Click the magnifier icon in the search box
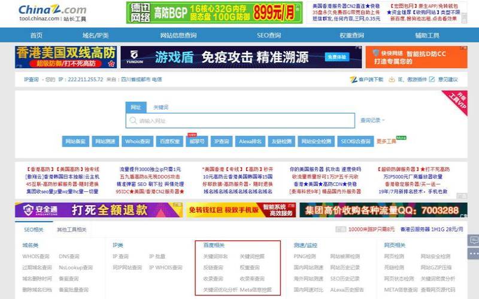 point(133,121)
